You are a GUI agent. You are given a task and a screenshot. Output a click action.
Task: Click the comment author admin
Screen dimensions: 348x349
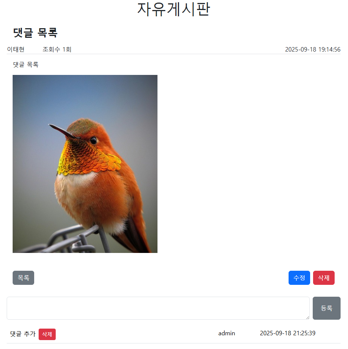(227, 333)
